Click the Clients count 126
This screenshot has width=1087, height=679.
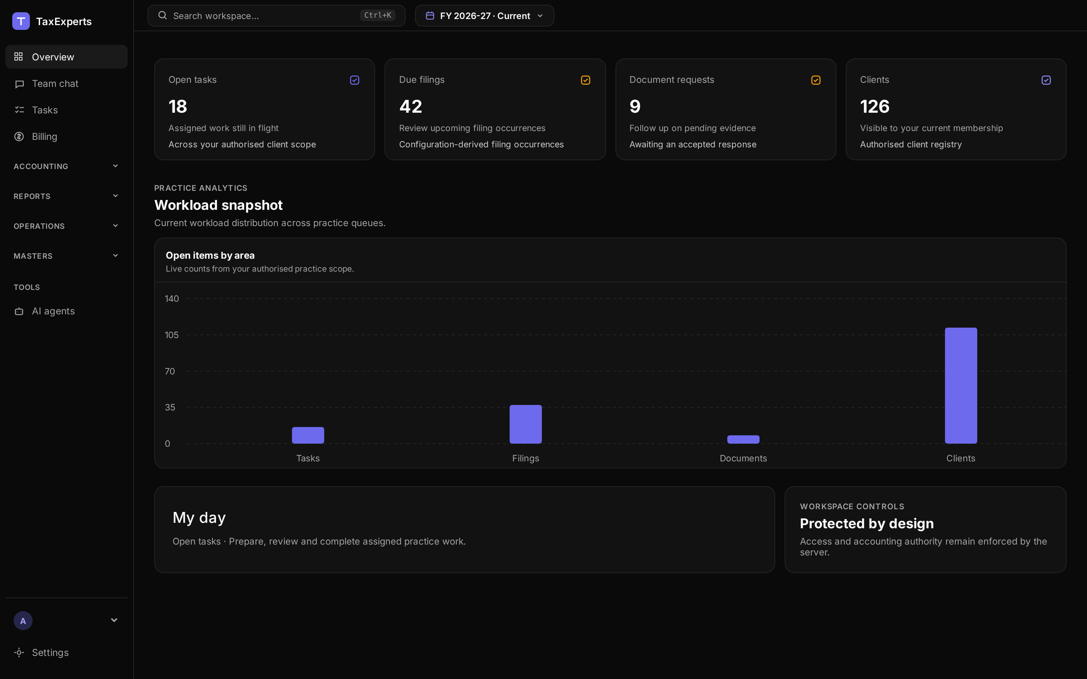tap(875, 107)
